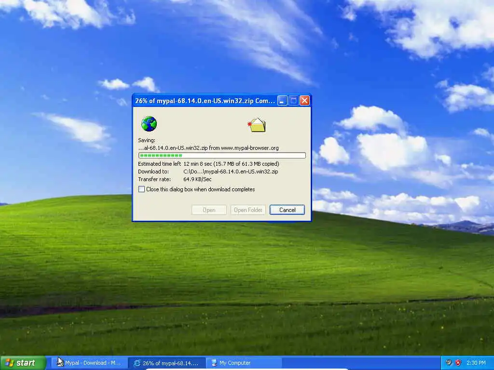Click the 'Estimated time left 12 min 8 sec' text
Image resolution: width=494 pixels, height=370 pixels.
click(x=175, y=164)
